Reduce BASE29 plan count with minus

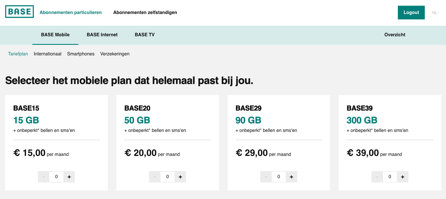coord(266,177)
